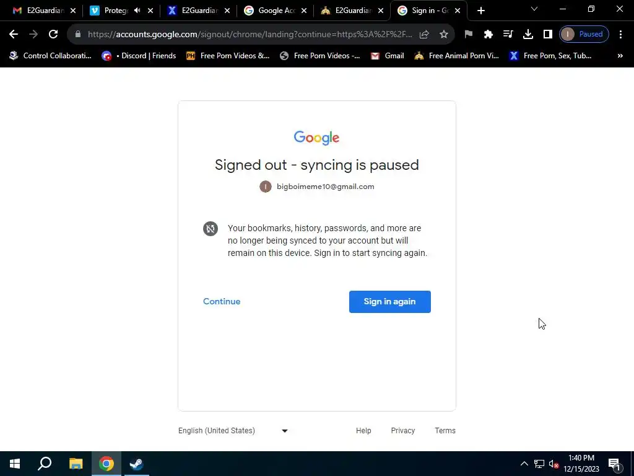Open the Extensions puzzle icon
The width and height of the screenshot is (634, 476).
point(488,35)
